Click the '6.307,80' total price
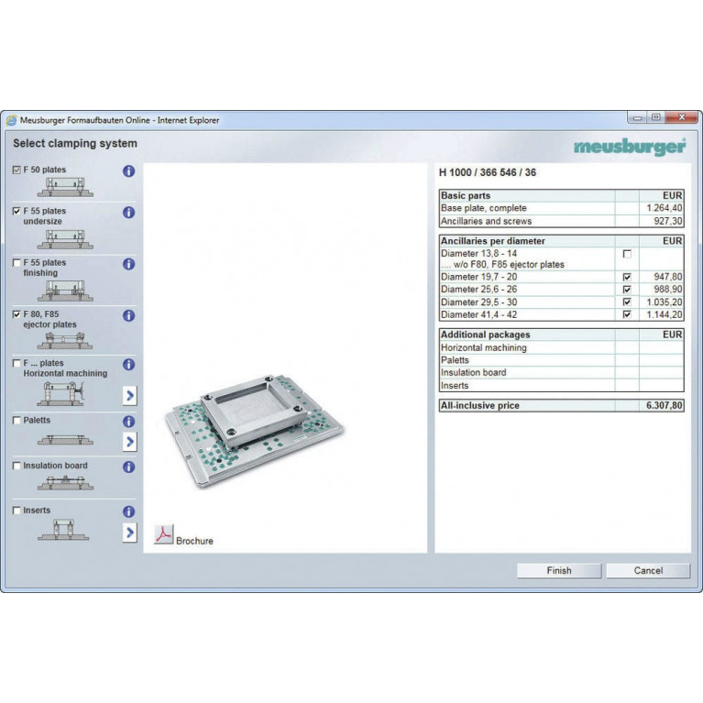 coord(664,406)
